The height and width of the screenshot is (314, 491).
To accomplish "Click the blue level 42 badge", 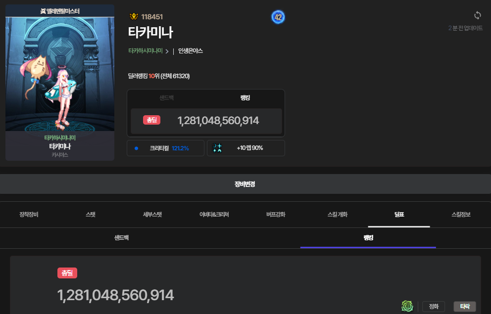I will (x=278, y=17).
